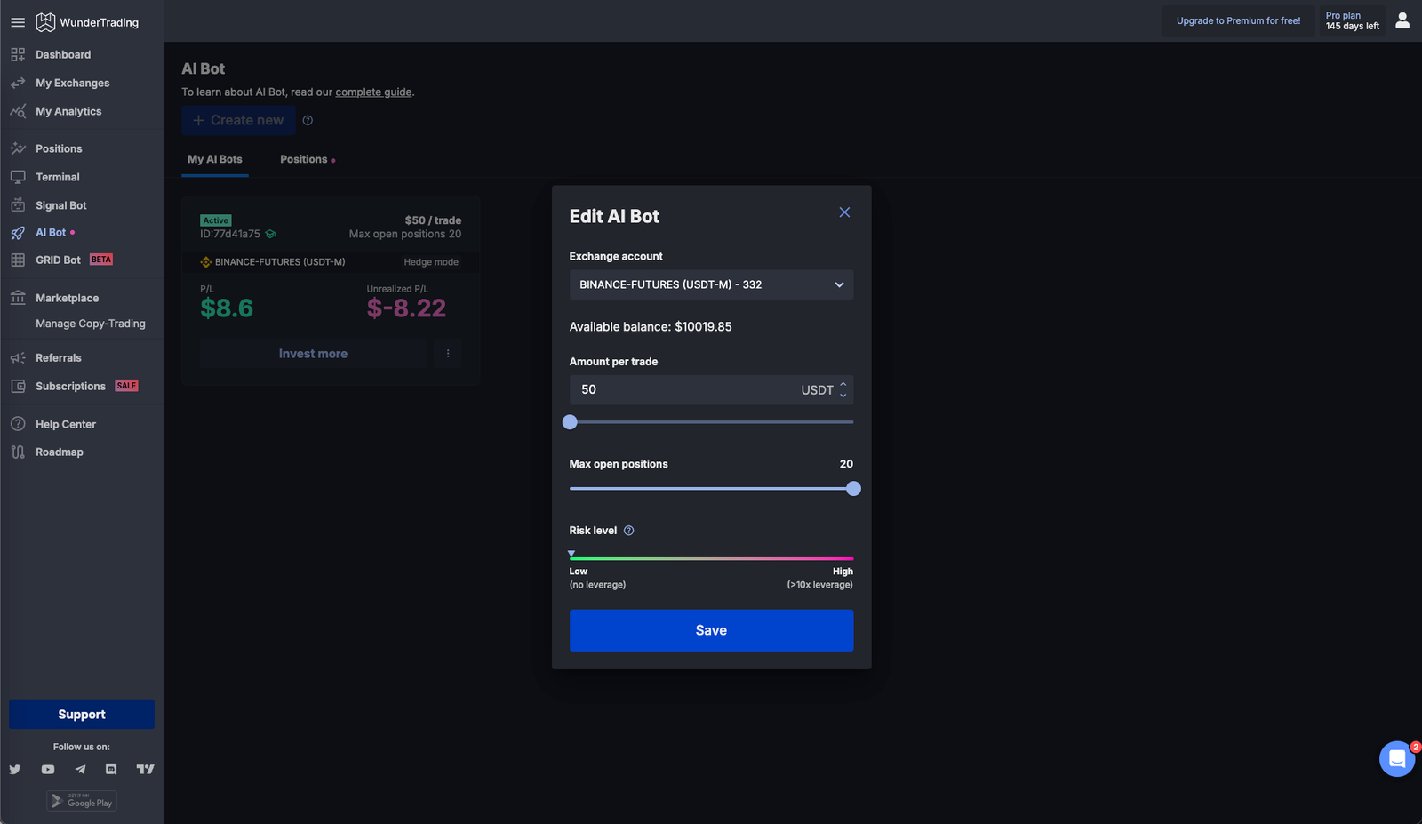
Task: Click the Amount per trade stepper arrows
Action: coord(843,390)
